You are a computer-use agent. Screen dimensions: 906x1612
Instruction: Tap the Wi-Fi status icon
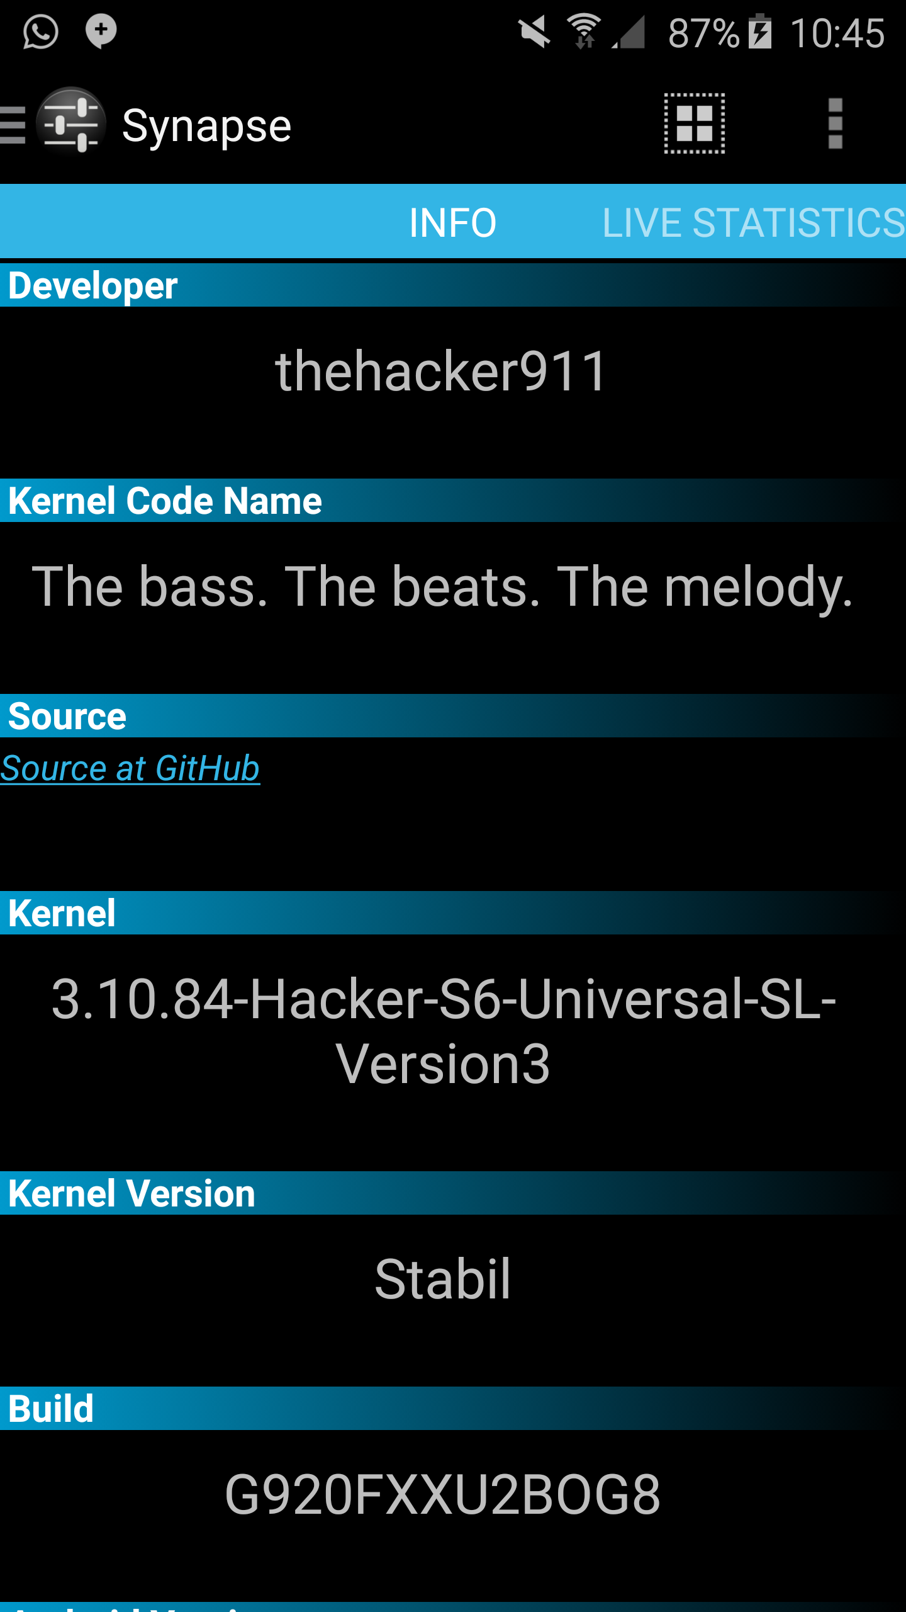584,31
